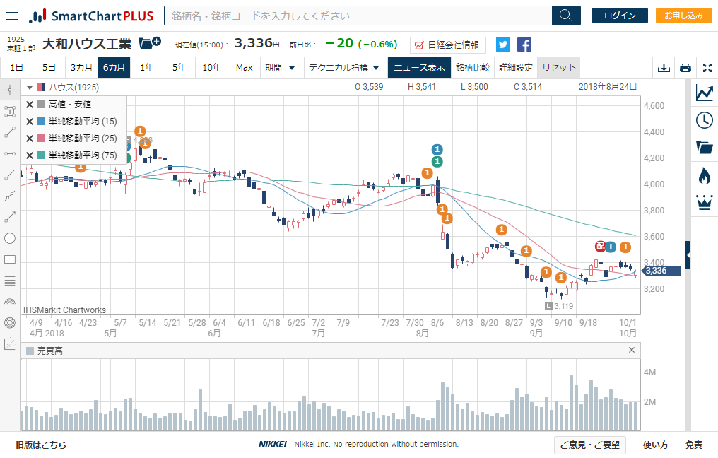The height and width of the screenshot is (458, 718).
Task: Click the search magnifier button
Action: [x=566, y=16]
